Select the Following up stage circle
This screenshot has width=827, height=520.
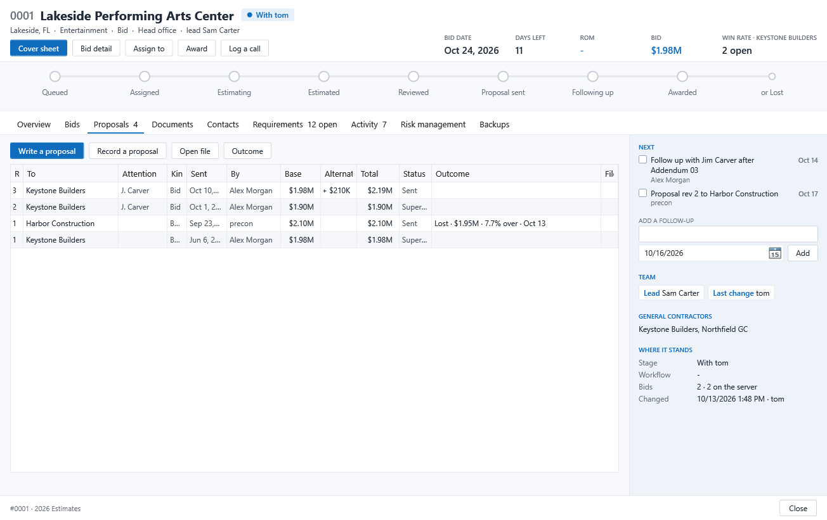click(x=593, y=77)
